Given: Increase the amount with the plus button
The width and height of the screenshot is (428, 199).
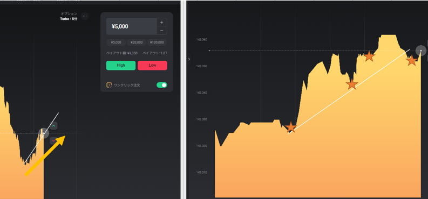Looking at the screenshot, I should coord(161,22).
